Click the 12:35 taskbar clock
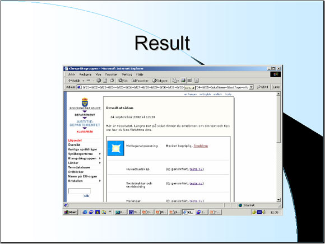Image resolution: width=325 pixels, height=244 pixels. [274, 212]
